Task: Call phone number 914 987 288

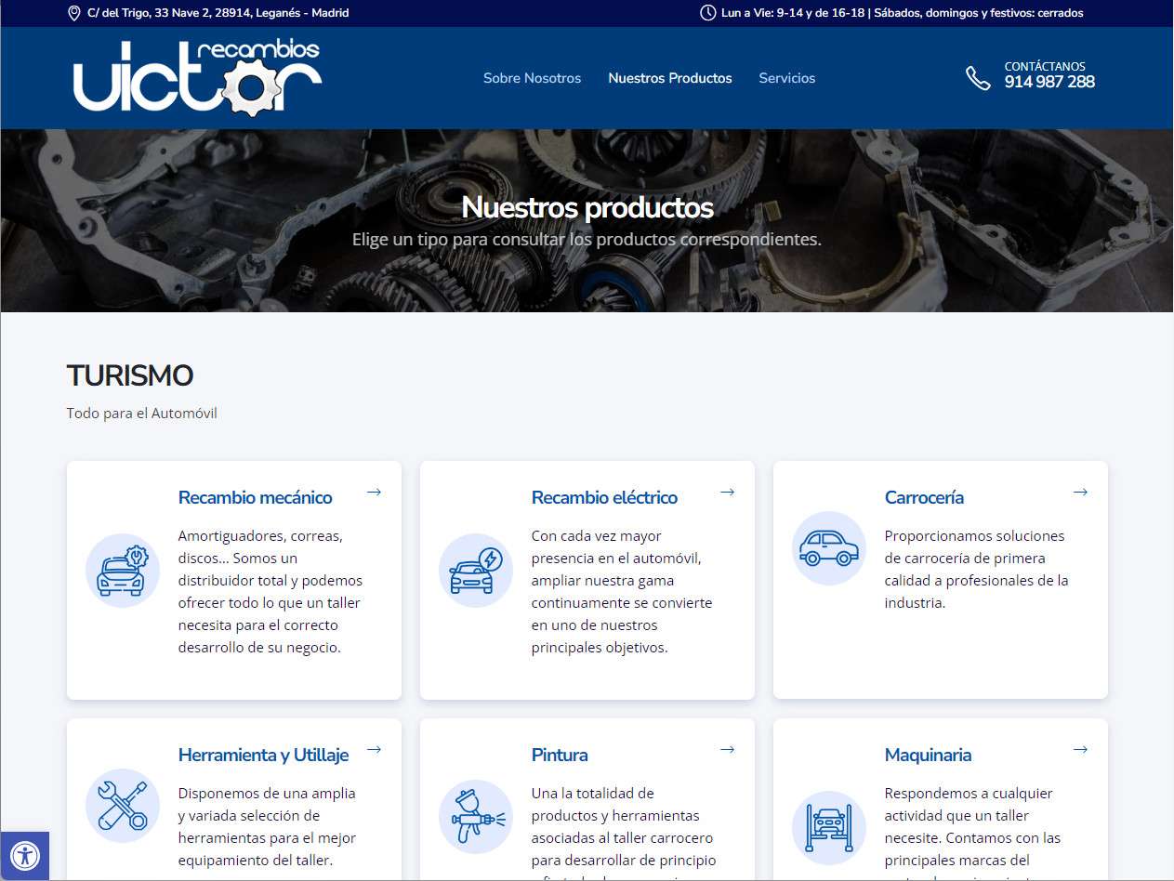Action: point(1049,82)
